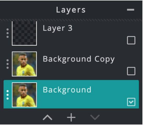Move selected layer up with arrow
Image resolution: width=144 pixels, height=125 pixels.
pyautogui.click(x=48, y=117)
